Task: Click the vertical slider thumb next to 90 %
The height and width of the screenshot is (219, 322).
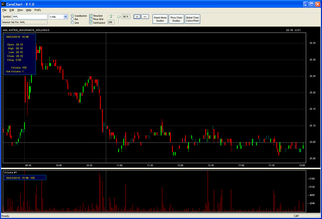Action: click(119, 17)
